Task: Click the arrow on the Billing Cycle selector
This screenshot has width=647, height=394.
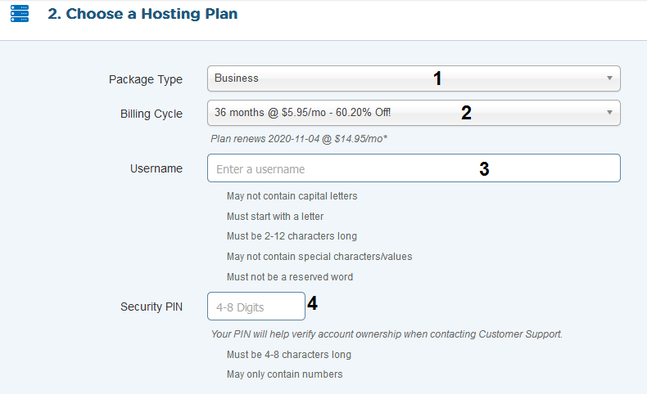Action: (609, 113)
